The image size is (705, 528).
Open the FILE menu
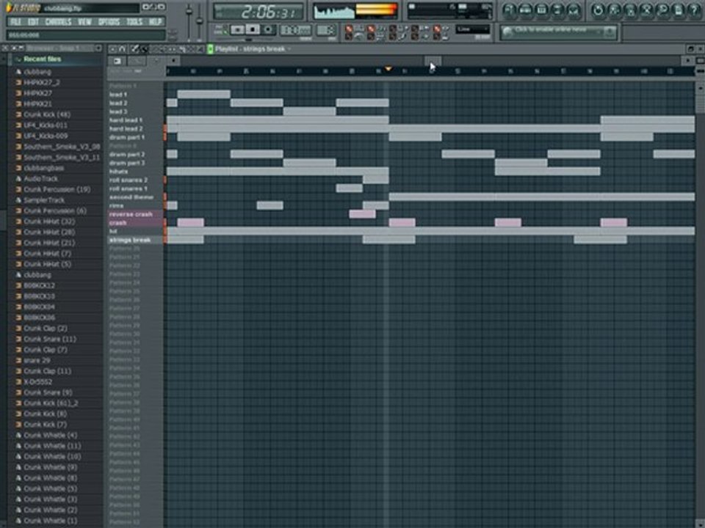tap(15, 21)
